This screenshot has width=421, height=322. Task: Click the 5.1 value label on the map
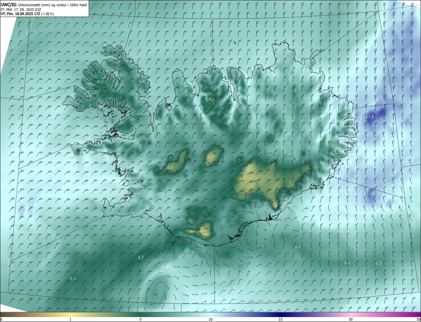(322, 103)
